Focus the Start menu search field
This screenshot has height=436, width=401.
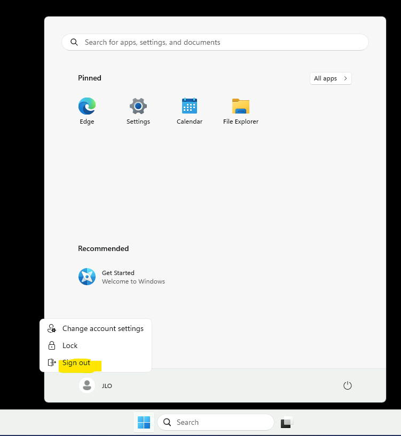pos(215,42)
